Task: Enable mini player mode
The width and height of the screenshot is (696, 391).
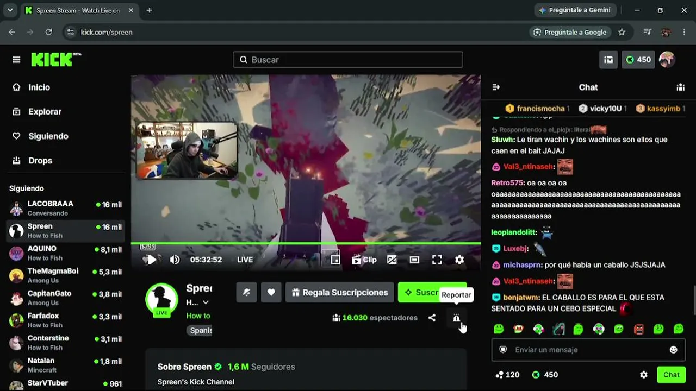Action: point(335,260)
